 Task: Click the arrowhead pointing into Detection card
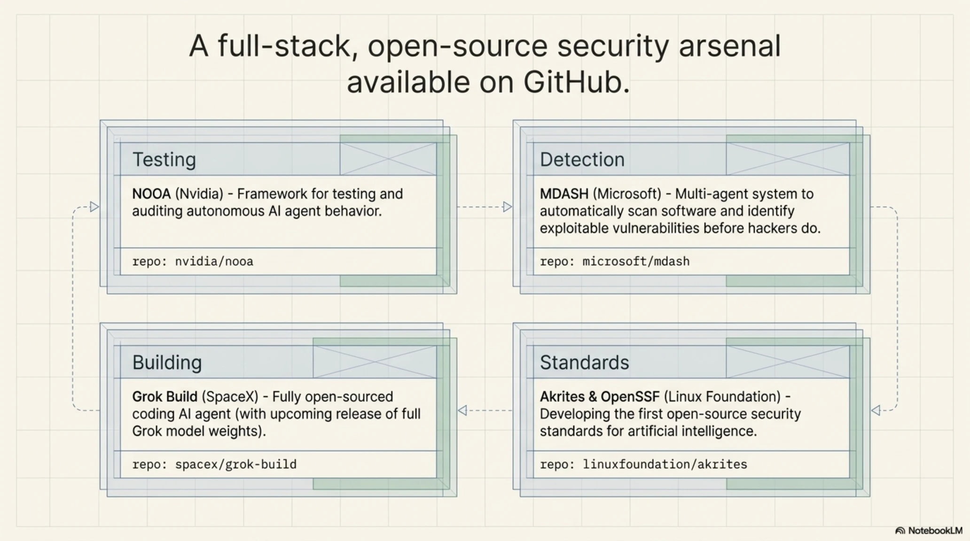(x=507, y=207)
